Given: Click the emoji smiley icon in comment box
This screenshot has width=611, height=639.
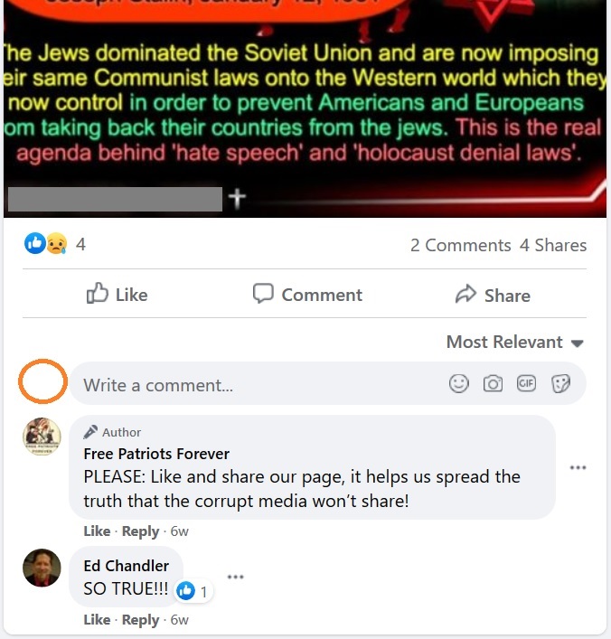Looking at the screenshot, I should point(458,383).
